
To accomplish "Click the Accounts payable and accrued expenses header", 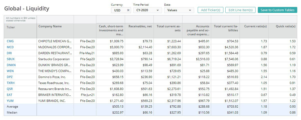I will tap(197, 30).
